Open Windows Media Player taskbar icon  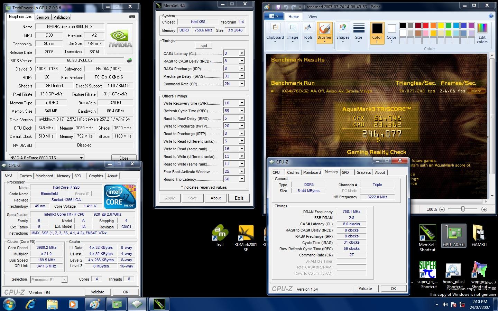click(73, 304)
